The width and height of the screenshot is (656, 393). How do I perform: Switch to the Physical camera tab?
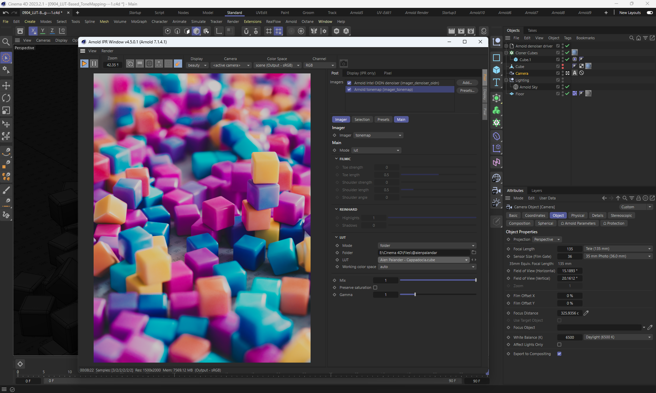point(577,215)
